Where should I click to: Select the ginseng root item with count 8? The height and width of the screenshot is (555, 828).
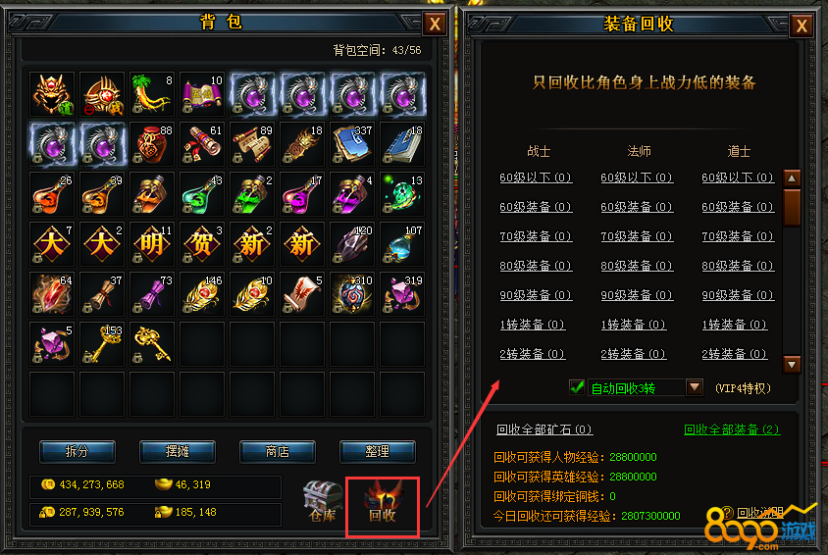click(152, 94)
